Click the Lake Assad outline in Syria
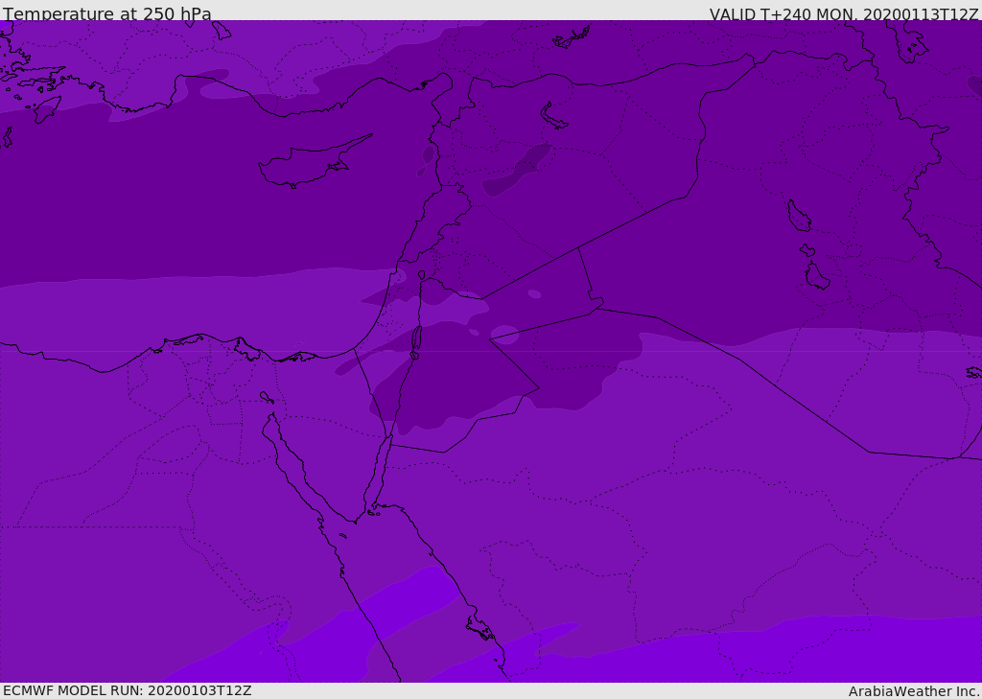 553,117
